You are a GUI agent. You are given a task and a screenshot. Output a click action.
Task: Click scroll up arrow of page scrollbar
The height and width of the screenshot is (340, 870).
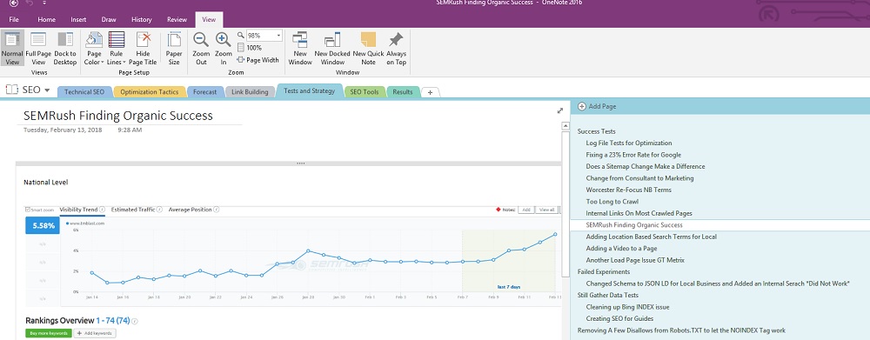click(565, 126)
